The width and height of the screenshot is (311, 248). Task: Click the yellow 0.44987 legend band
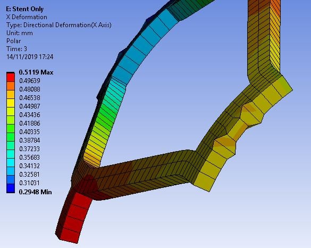11,103
